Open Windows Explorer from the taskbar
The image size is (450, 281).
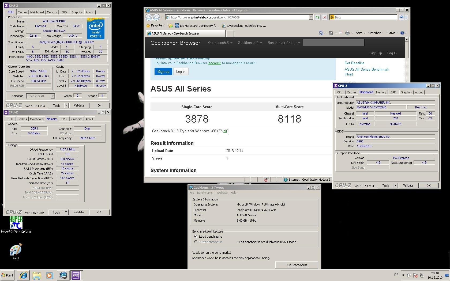point(37,275)
